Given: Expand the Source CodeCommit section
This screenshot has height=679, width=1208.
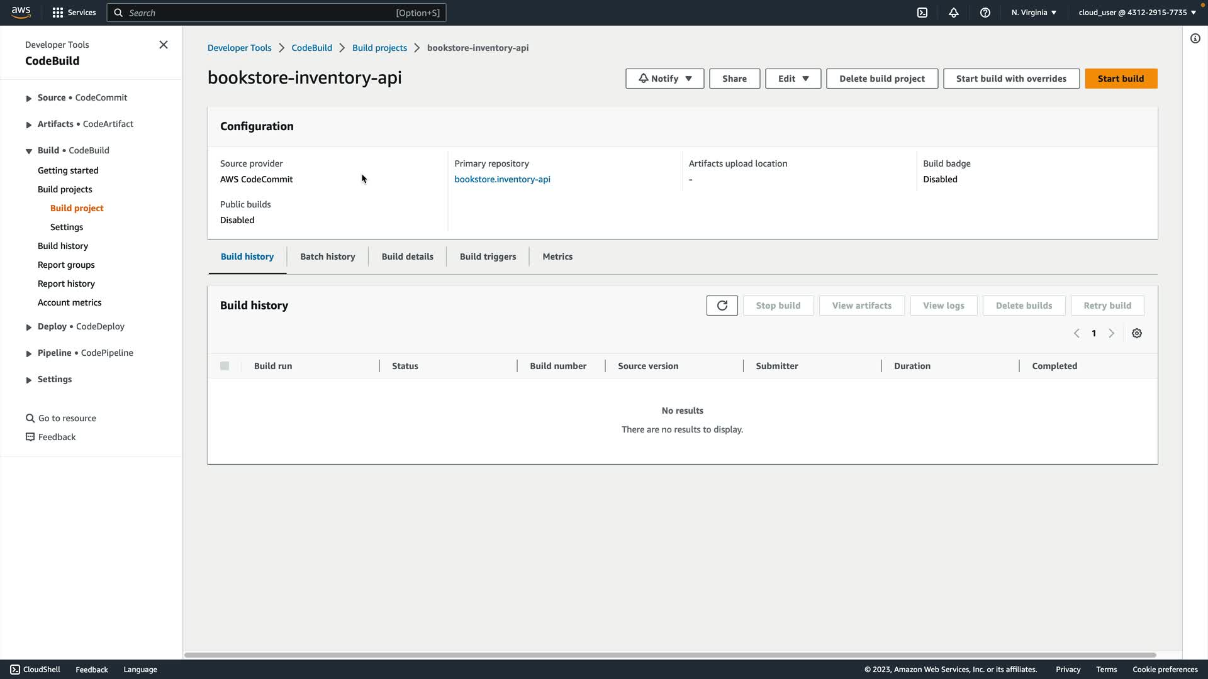Looking at the screenshot, I should tap(29, 98).
